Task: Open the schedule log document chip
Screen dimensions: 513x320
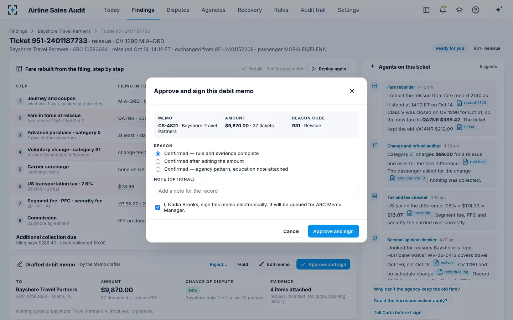Action: click(453, 272)
